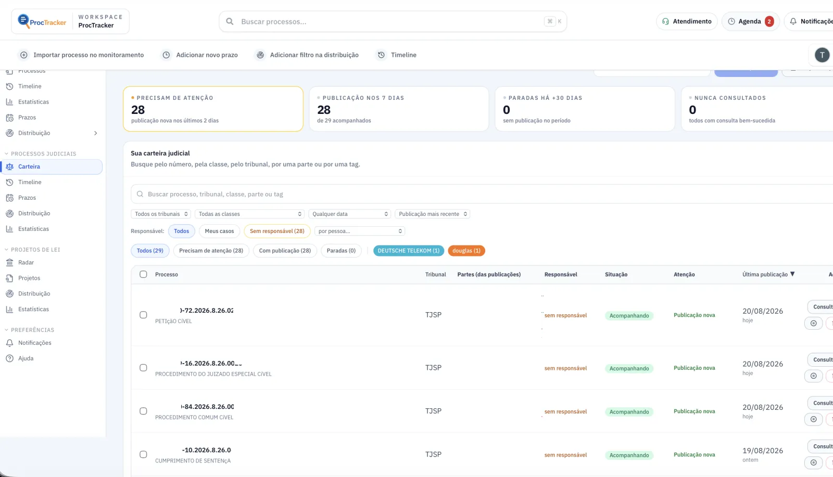Click Adicionar novo prazo
833x477 pixels.
tap(200, 55)
